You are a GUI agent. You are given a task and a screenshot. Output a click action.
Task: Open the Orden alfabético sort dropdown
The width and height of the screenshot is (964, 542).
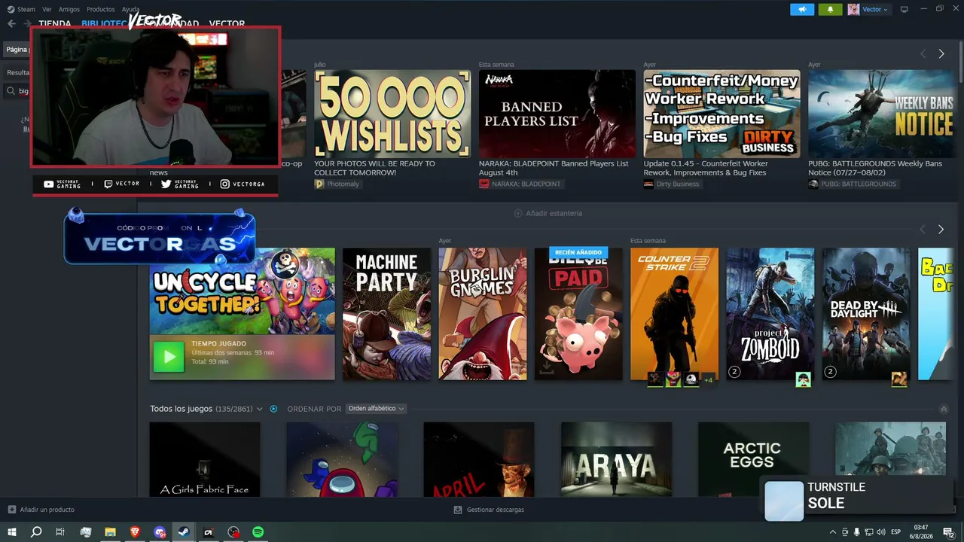377,409
